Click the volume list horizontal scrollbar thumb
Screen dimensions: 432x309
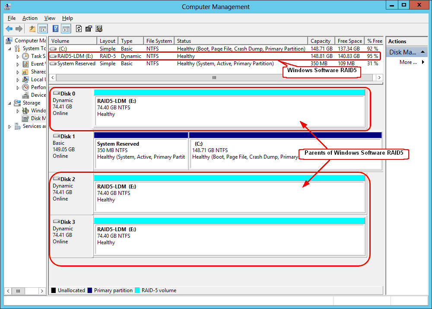tap(214, 77)
